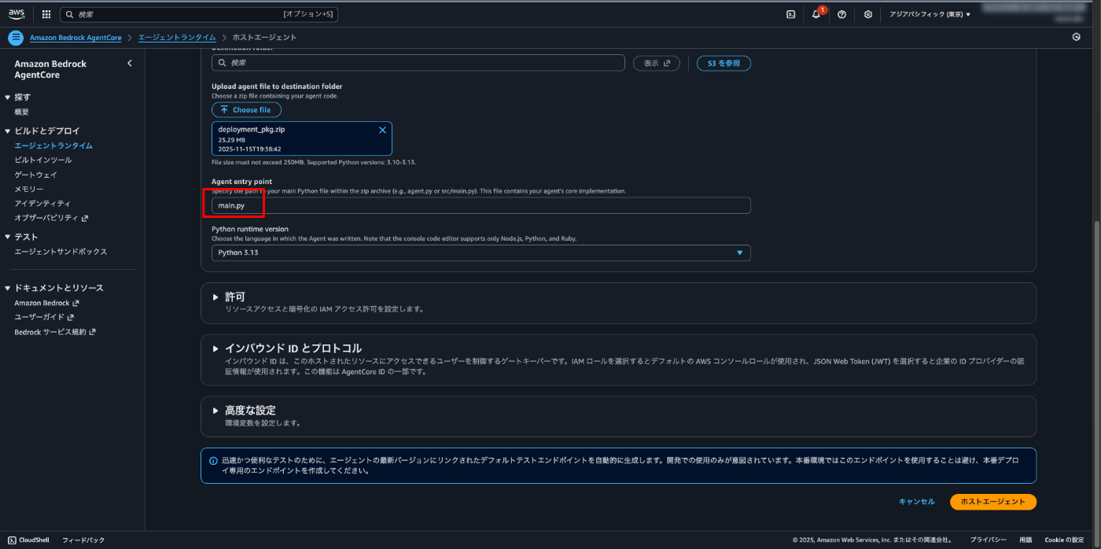Open メモリー in the sidebar
Image resolution: width=1101 pixels, height=549 pixels.
click(x=29, y=189)
